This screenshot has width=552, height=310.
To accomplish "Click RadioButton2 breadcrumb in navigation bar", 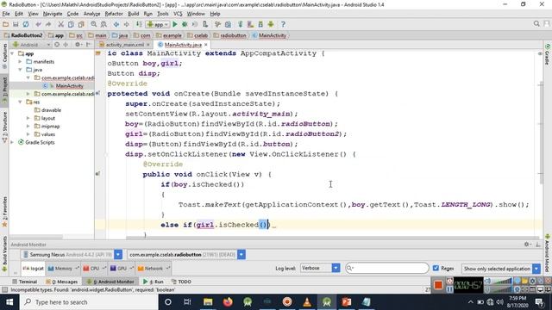I will [23, 35].
